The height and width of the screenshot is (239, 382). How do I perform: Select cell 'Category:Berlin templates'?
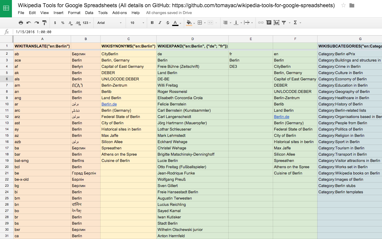point(350,192)
